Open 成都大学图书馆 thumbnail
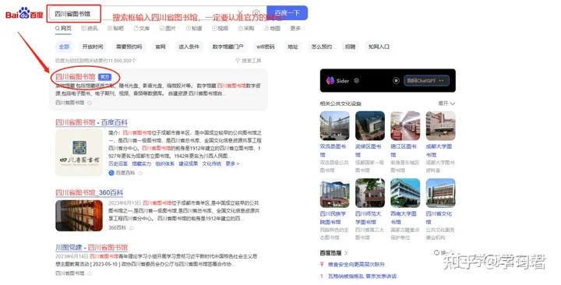The height and width of the screenshot is (285, 561). [440, 125]
